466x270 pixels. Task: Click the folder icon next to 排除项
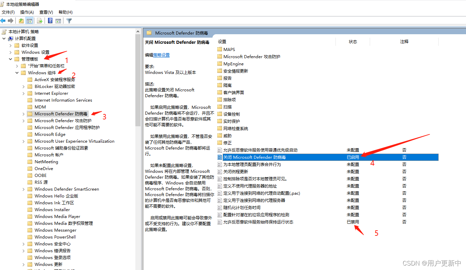point(220,100)
